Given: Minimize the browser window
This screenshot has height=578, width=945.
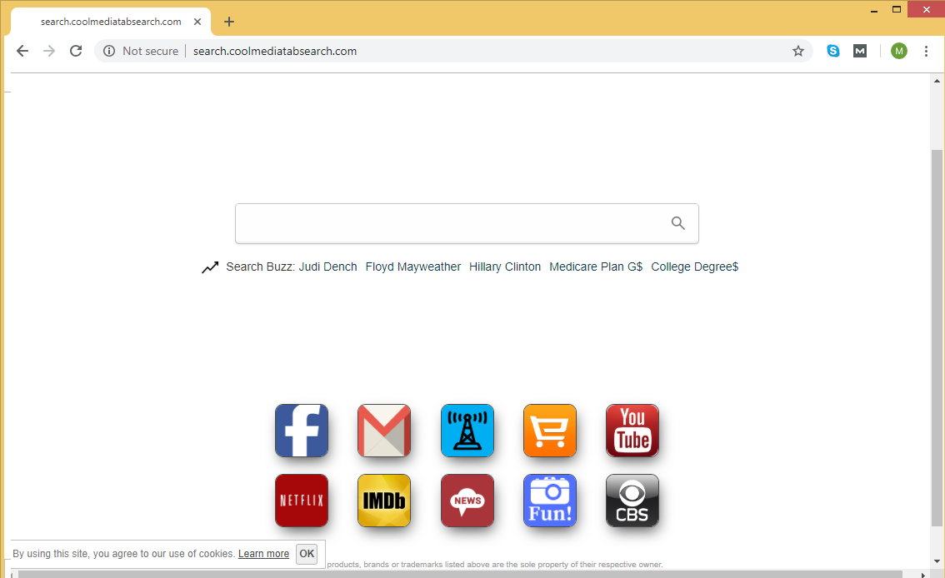Looking at the screenshot, I should tap(874, 10).
